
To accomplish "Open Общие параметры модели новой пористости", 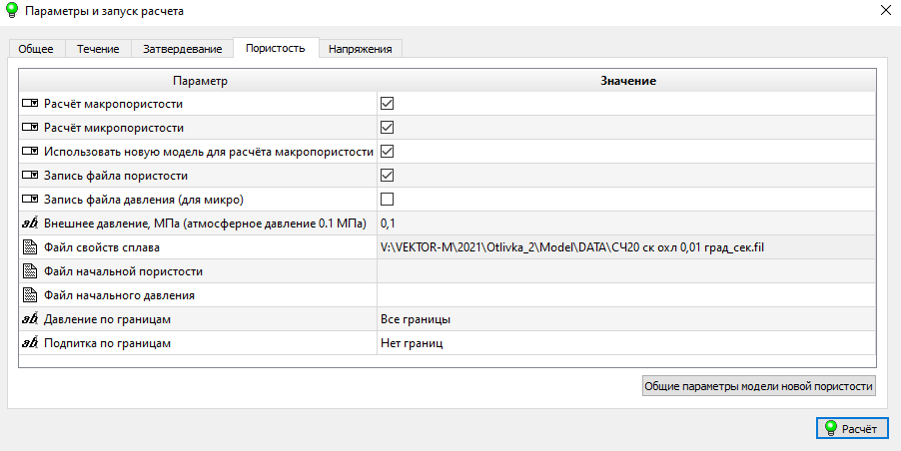I will (x=758, y=386).
